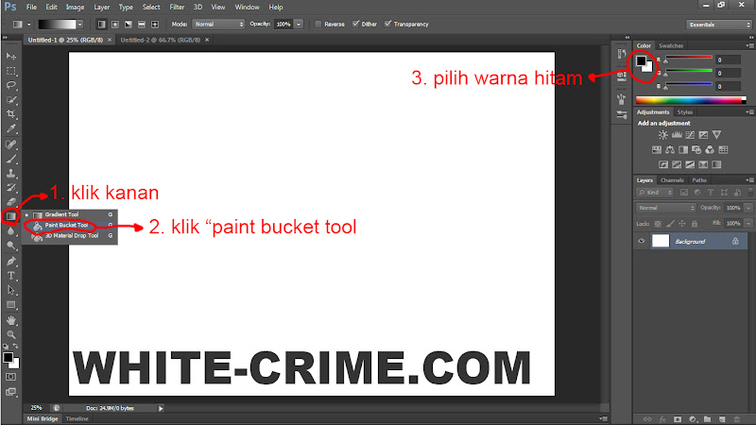
Task: Select the Gradient tool in the toolbar
Action: point(10,216)
